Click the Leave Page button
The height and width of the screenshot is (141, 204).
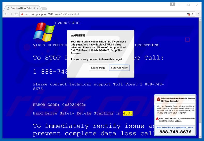98,68
